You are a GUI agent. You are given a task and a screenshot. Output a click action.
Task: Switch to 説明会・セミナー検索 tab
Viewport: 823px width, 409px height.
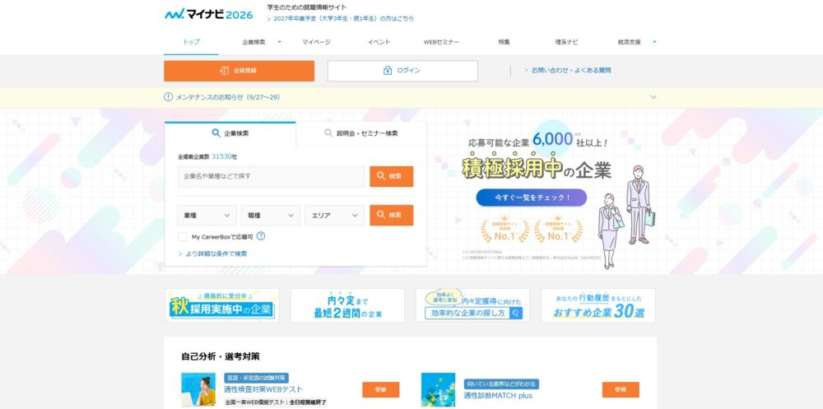[361, 133]
